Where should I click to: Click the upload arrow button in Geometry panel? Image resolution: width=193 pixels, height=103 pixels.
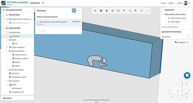click(x=39, y=31)
